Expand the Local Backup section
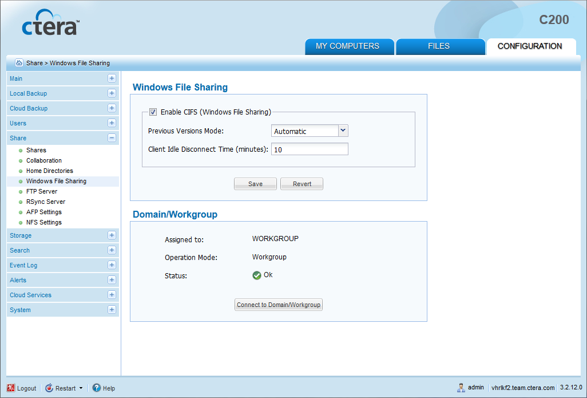 (112, 93)
